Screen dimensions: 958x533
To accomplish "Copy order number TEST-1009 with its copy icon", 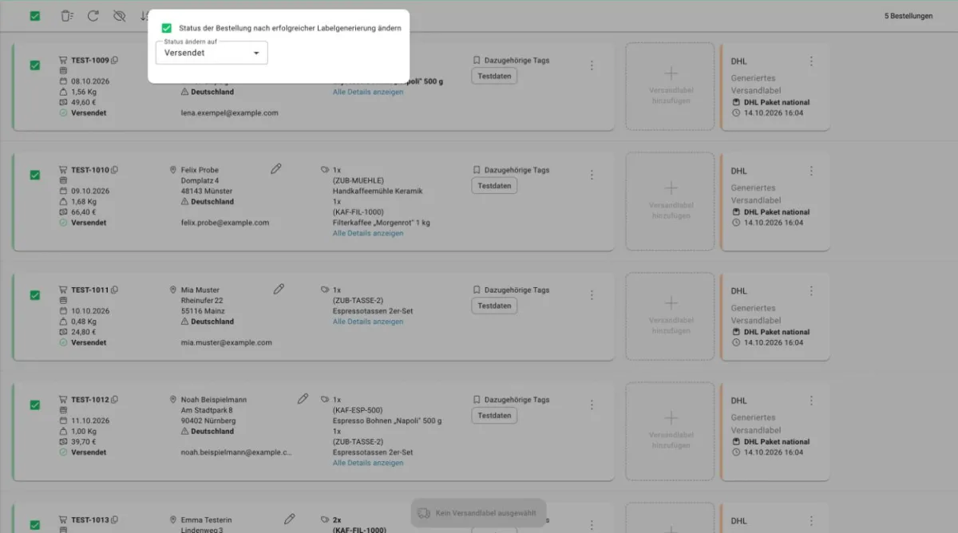I will (x=115, y=60).
